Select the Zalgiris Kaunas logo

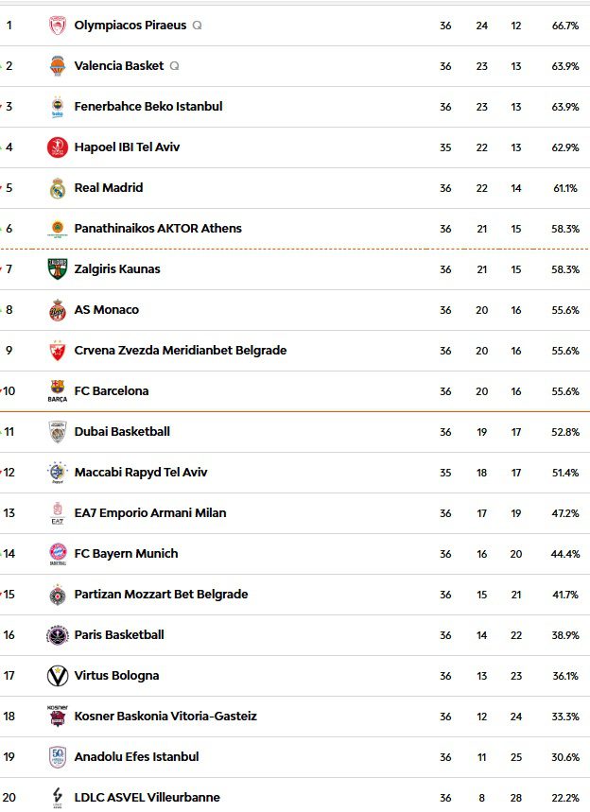56,268
